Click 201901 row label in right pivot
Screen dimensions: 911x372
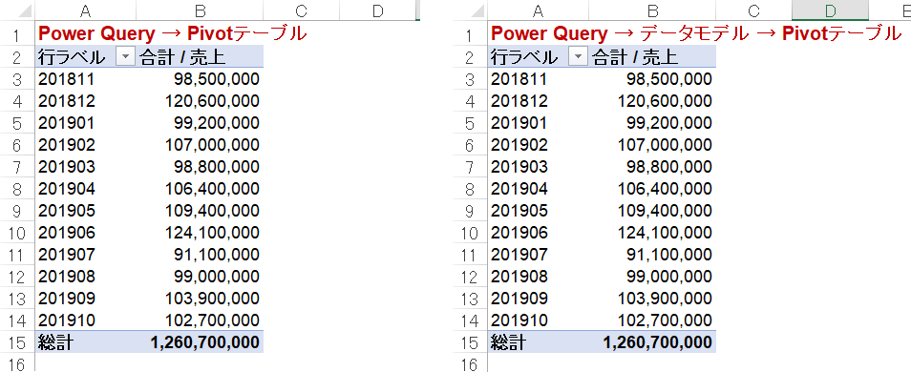pos(519,123)
